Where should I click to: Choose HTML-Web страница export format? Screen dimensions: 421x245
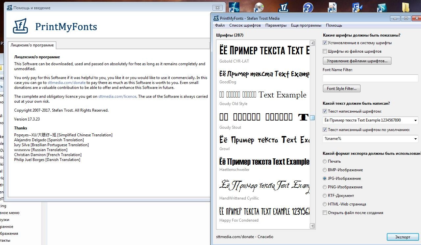[325, 204]
